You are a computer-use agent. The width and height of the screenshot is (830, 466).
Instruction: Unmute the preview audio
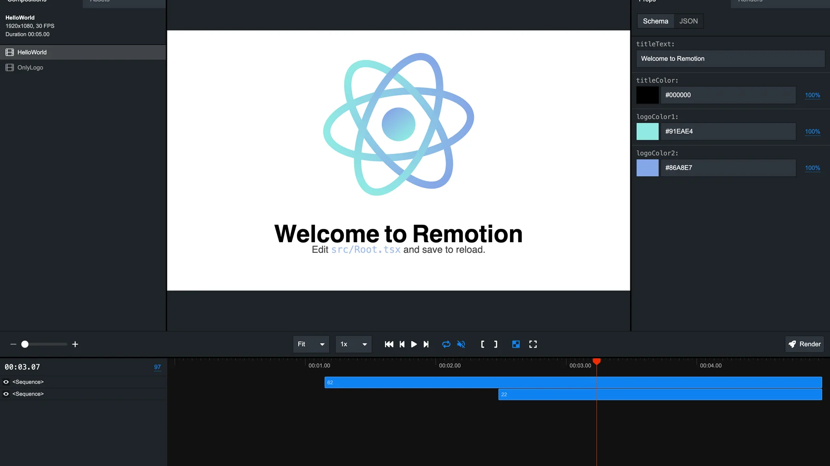coord(461,344)
